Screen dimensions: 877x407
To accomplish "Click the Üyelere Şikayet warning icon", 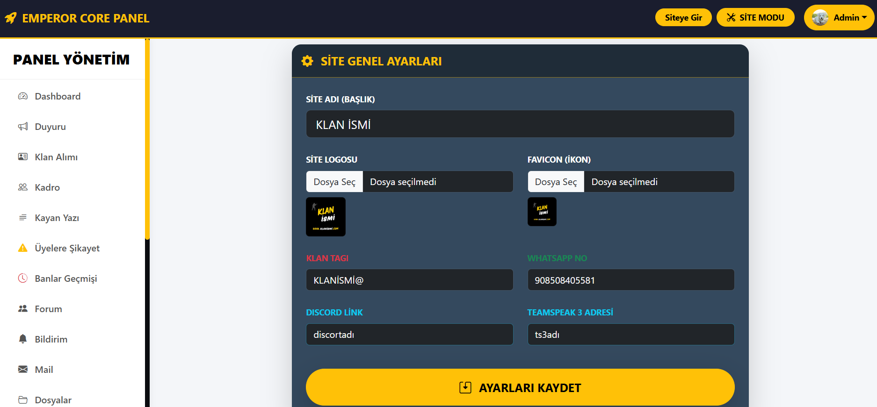I will [23, 248].
